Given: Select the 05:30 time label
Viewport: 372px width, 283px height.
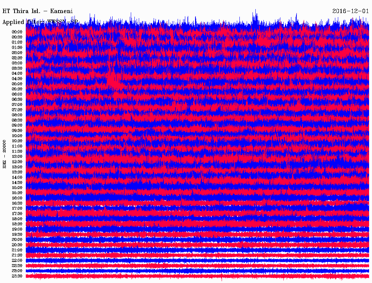Looking at the screenshot, I should [x=17, y=89].
